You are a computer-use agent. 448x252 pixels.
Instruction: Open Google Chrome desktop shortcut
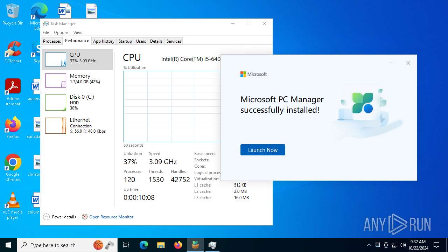click(13, 168)
